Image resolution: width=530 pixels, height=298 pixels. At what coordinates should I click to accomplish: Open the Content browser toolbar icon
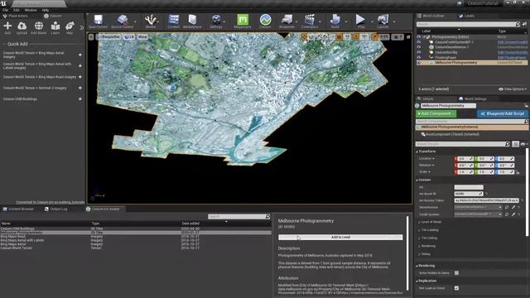click(174, 22)
